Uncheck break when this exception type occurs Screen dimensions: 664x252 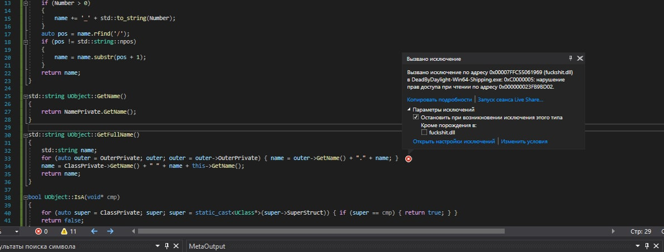pos(416,118)
